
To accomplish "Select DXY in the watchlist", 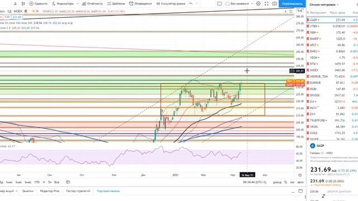I will [332, 114].
